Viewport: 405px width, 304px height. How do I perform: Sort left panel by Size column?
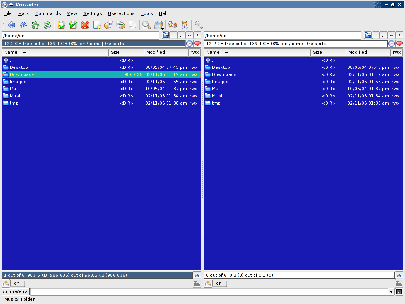point(126,53)
